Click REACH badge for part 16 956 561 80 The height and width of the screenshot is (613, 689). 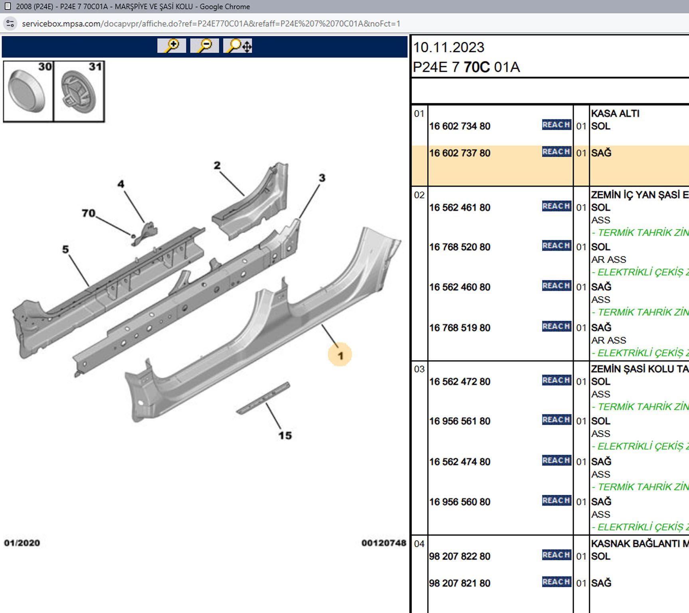(556, 420)
